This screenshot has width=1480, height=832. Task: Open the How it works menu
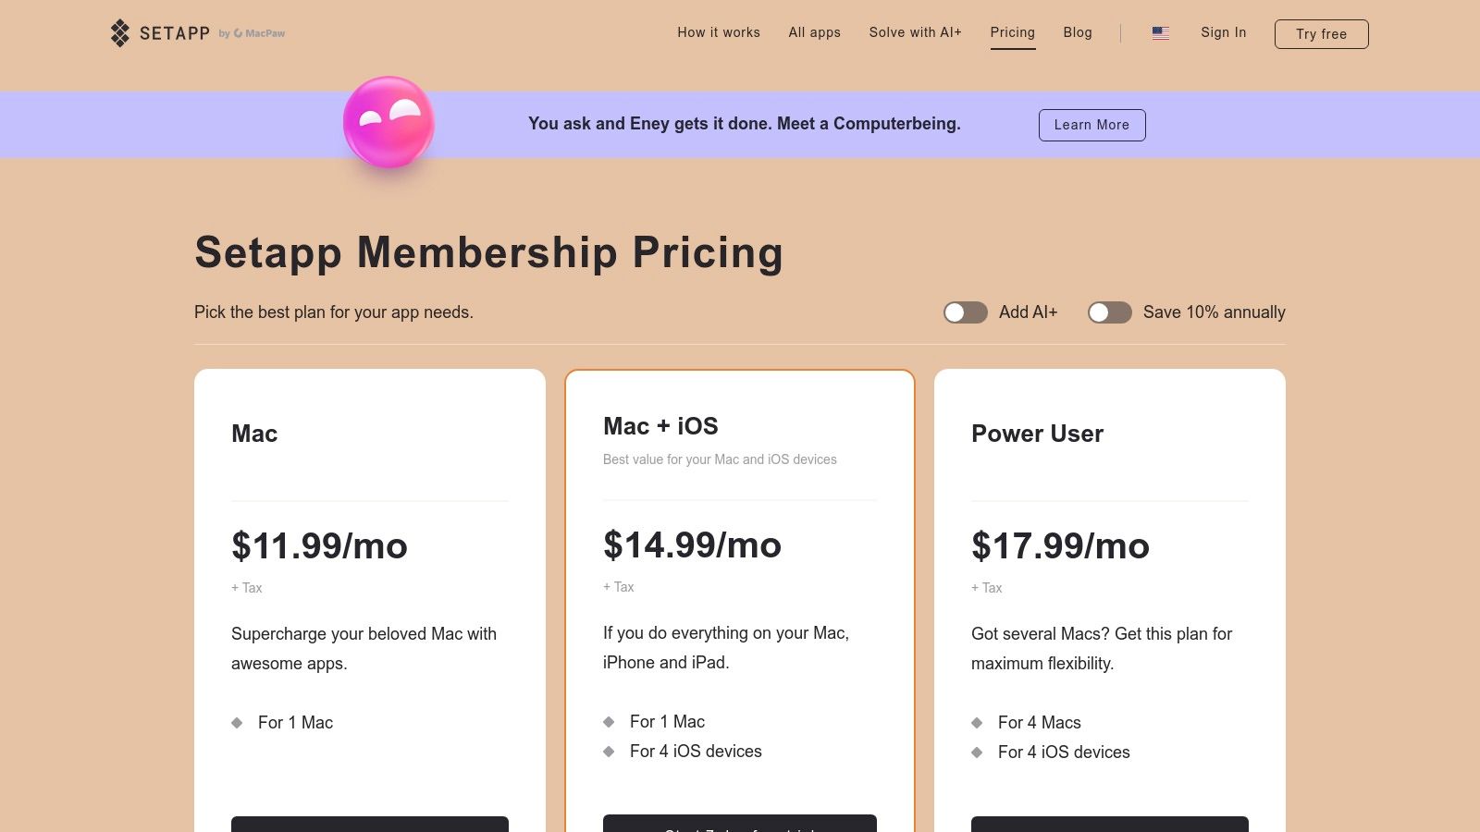click(x=718, y=32)
